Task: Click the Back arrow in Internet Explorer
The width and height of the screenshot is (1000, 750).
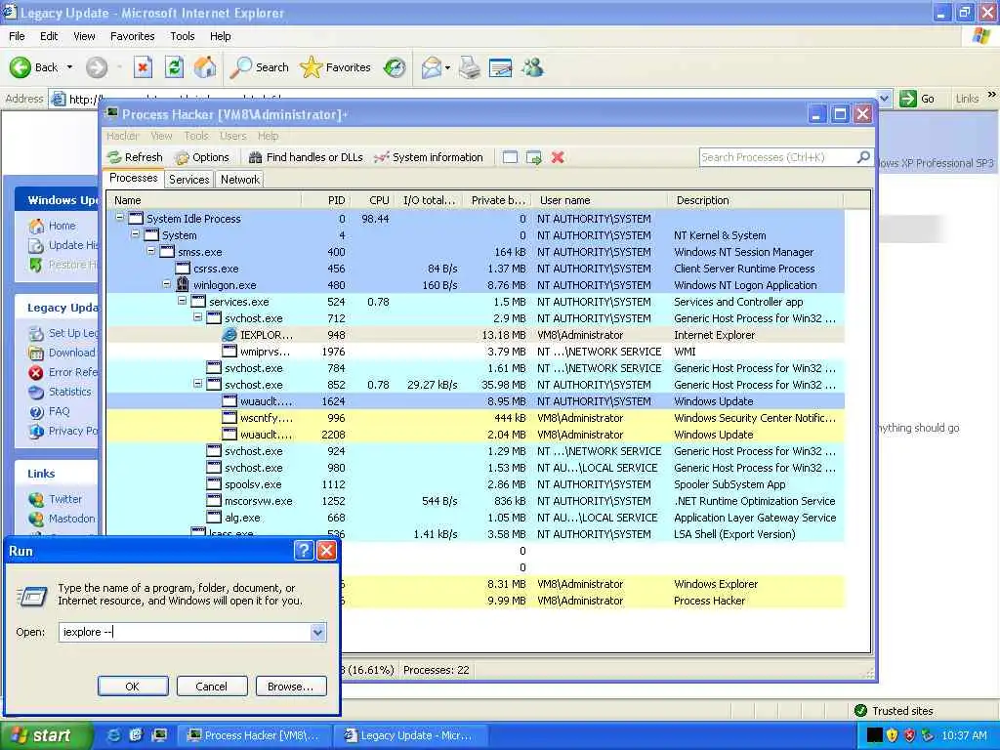Action: (x=20, y=67)
